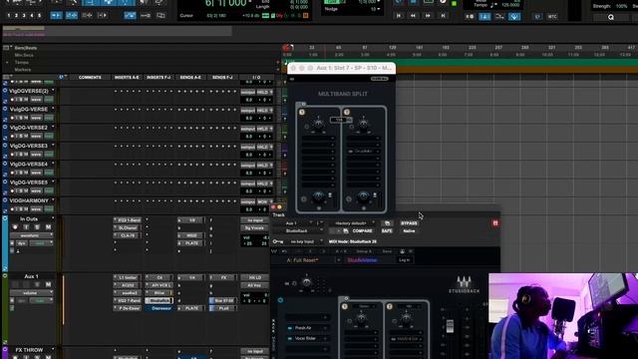Image resolution: width=638 pixels, height=359 pixels.
Task: Open the PLATE send on Aux 1 track
Action: (x=190, y=308)
